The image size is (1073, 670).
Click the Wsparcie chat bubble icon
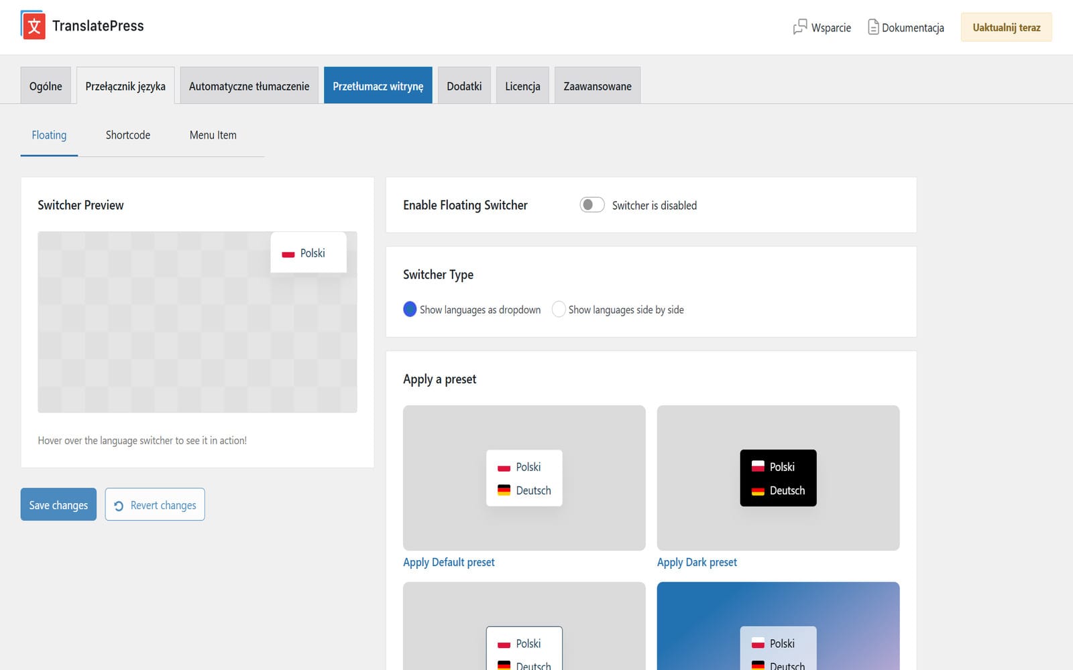click(800, 27)
